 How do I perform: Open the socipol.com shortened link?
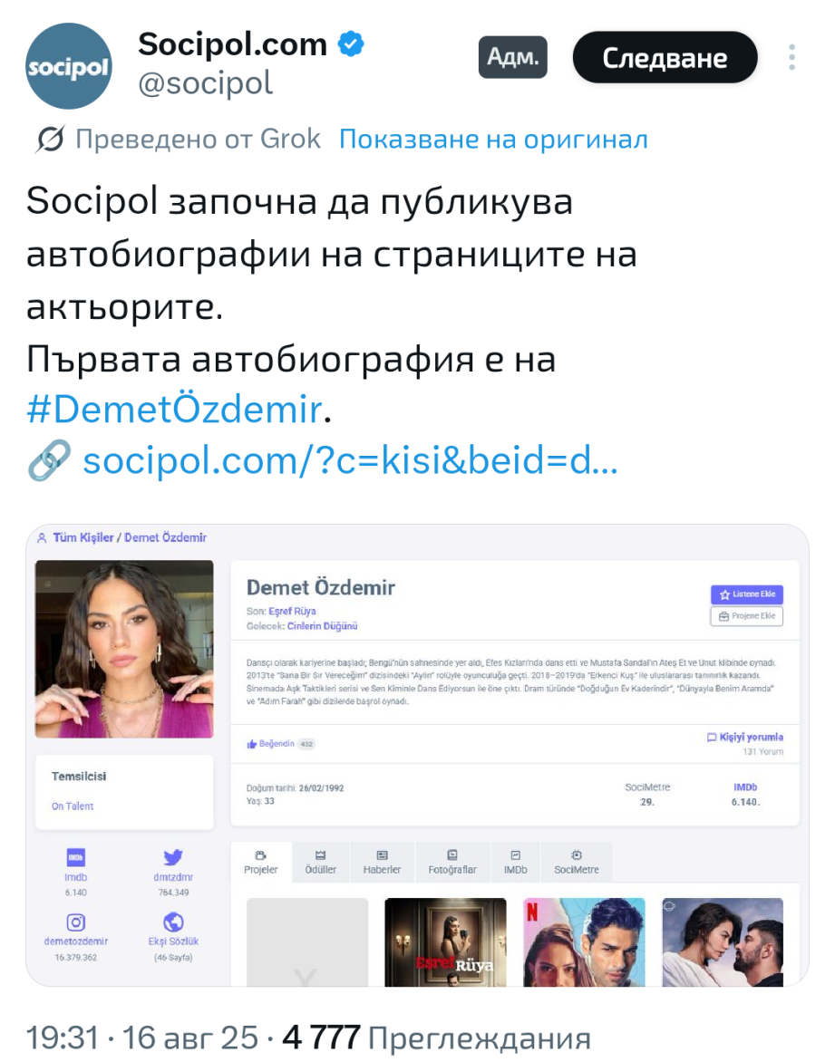point(350,460)
